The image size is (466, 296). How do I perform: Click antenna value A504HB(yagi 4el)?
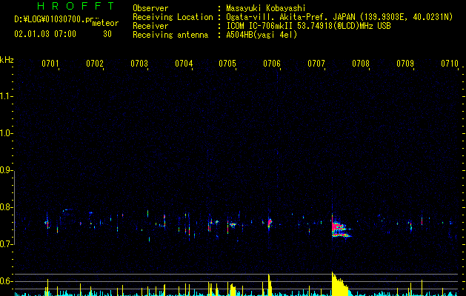pos(262,35)
